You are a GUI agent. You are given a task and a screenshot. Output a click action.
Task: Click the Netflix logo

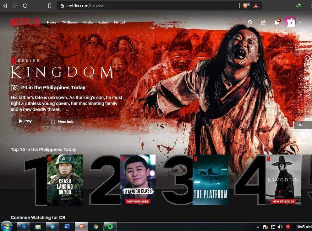[x=25, y=22]
